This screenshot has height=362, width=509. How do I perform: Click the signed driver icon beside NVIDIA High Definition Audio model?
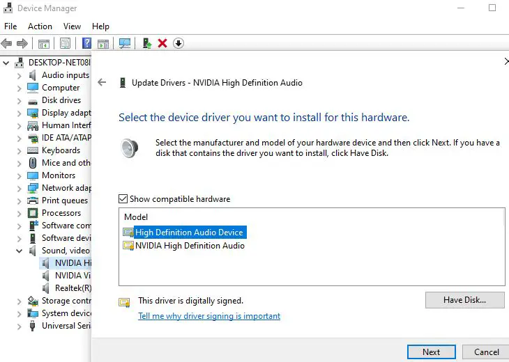coord(128,246)
